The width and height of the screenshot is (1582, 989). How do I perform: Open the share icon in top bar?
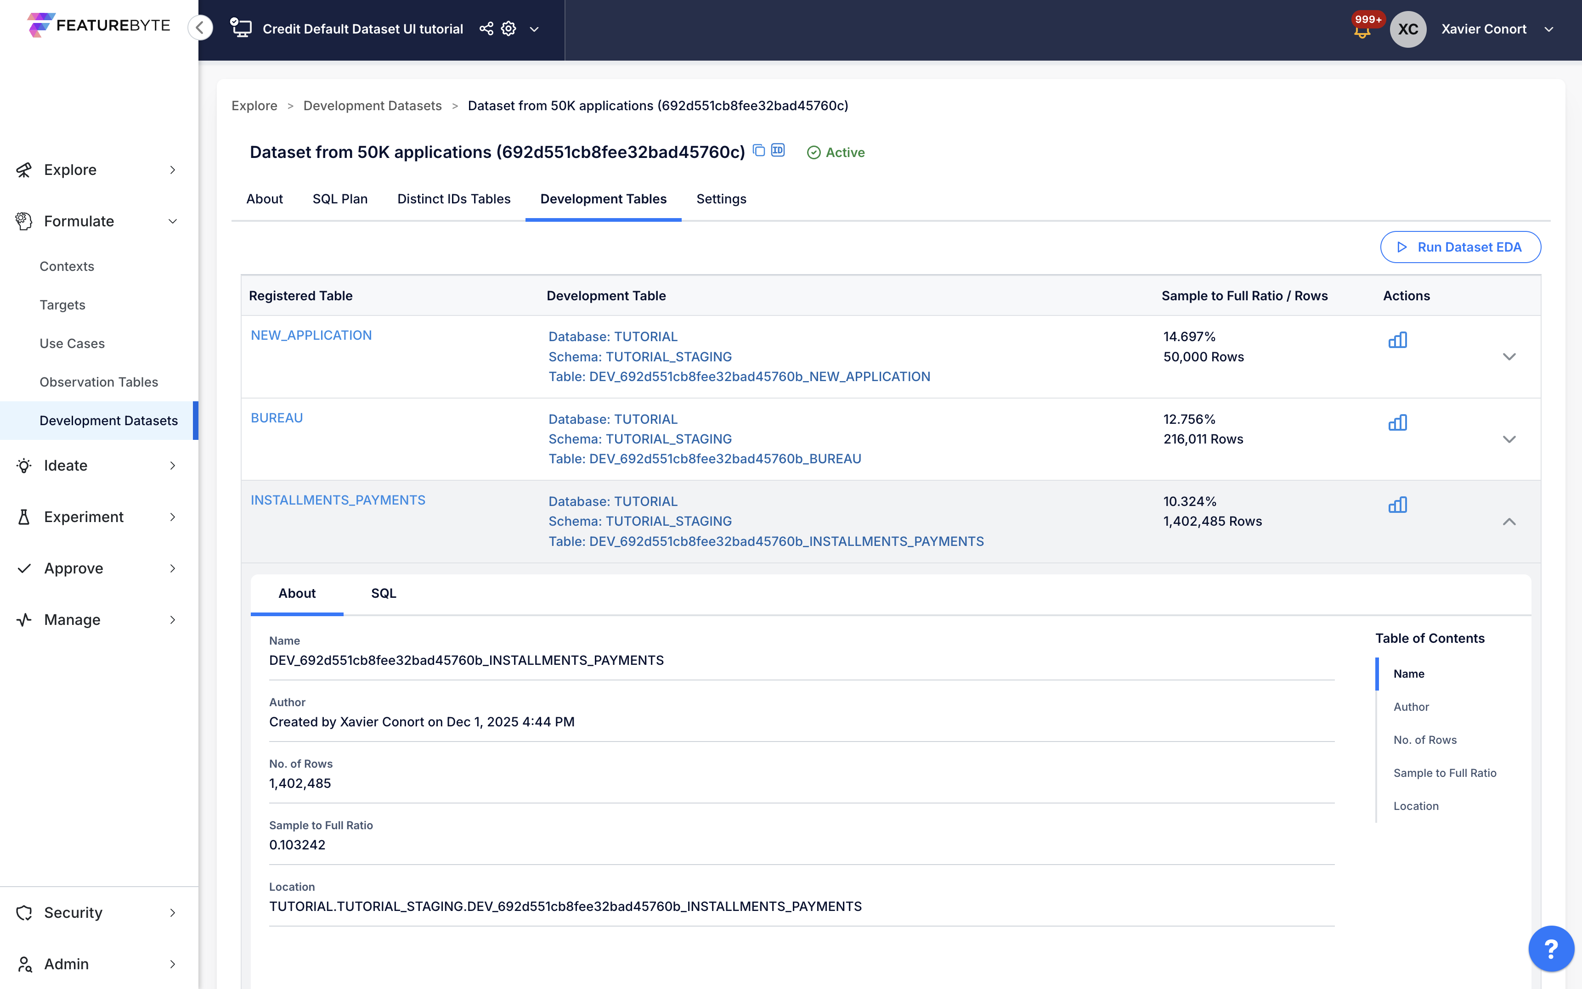click(x=486, y=29)
